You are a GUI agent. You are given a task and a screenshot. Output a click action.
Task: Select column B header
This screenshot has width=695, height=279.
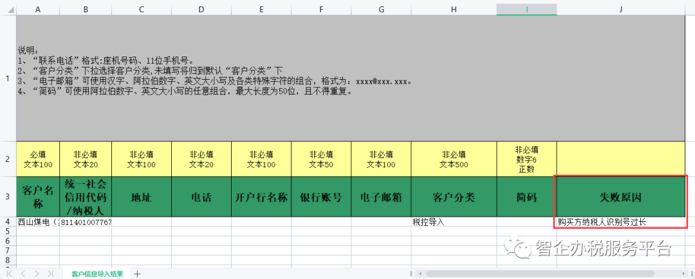86,9
